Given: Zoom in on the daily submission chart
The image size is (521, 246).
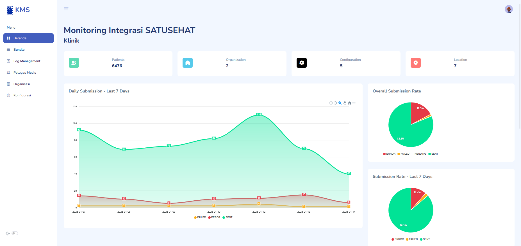Looking at the screenshot, I should click(x=331, y=103).
